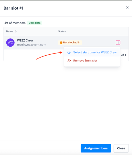
Task: Click the Not clocked in badge
Action: point(70,43)
